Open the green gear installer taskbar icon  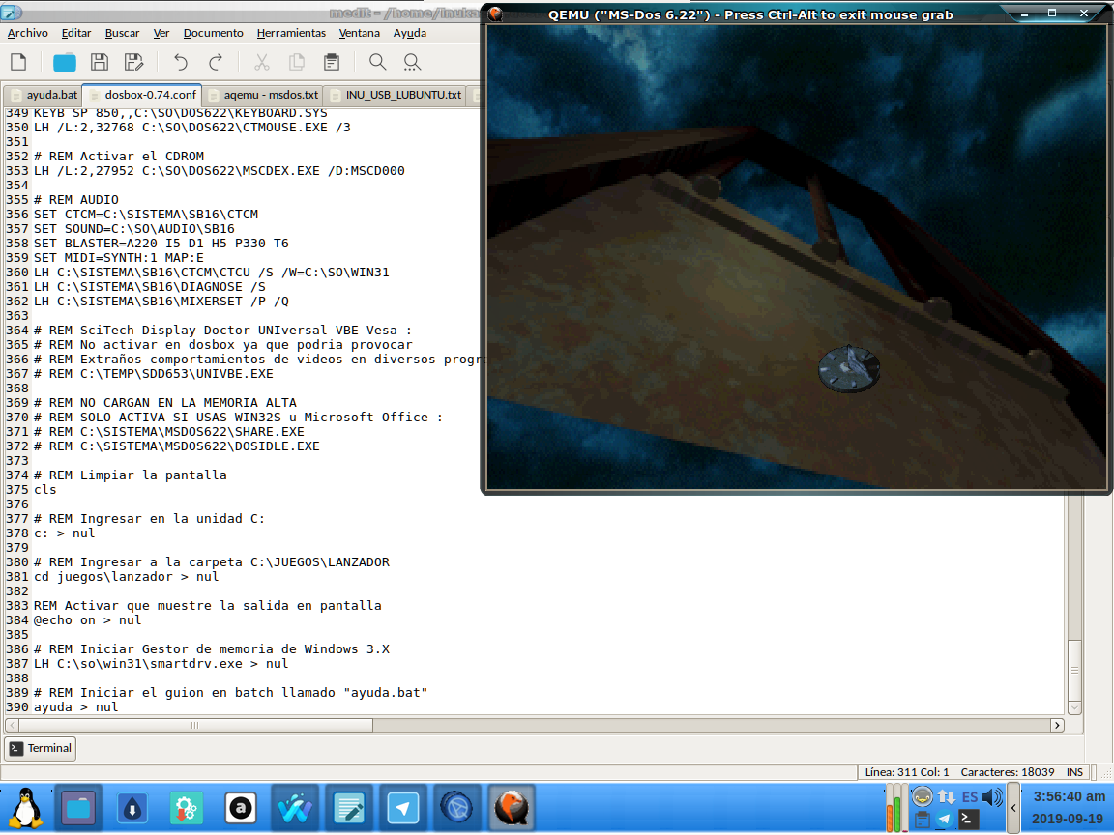(x=186, y=808)
